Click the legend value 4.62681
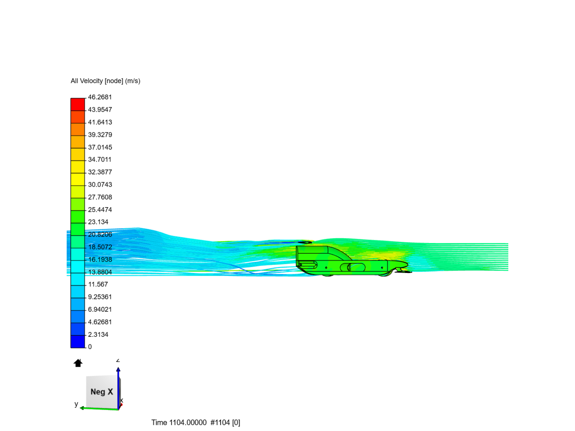Viewport: 575px width, 431px height. (100, 322)
